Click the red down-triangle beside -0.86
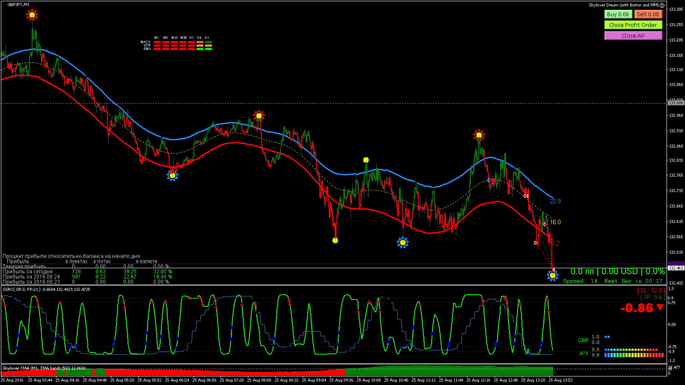The height and width of the screenshot is (385, 685). click(660, 307)
